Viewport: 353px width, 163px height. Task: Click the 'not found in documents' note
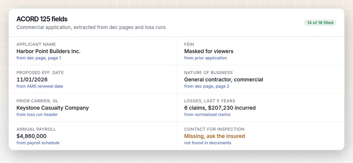(207, 143)
